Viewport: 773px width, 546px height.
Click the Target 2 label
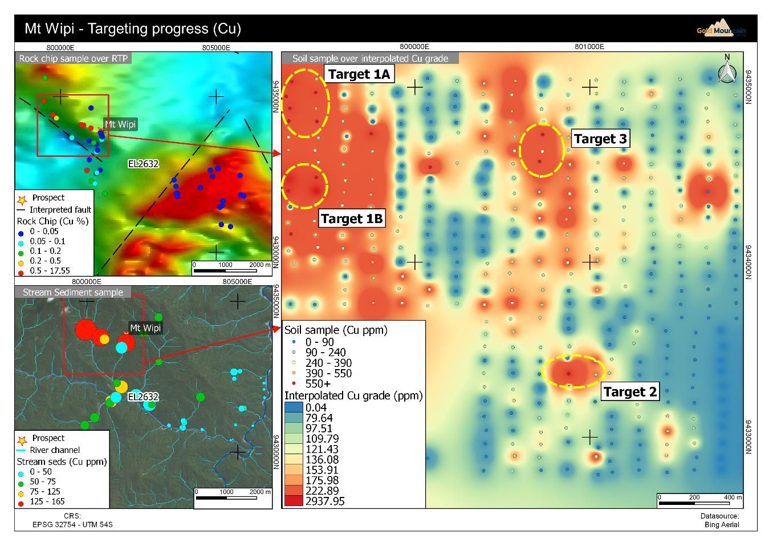(630, 392)
